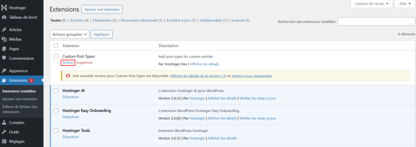Open Afficher les détails for Custom Post Types
The width and height of the screenshot is (416, 147).
click(205, 64)
